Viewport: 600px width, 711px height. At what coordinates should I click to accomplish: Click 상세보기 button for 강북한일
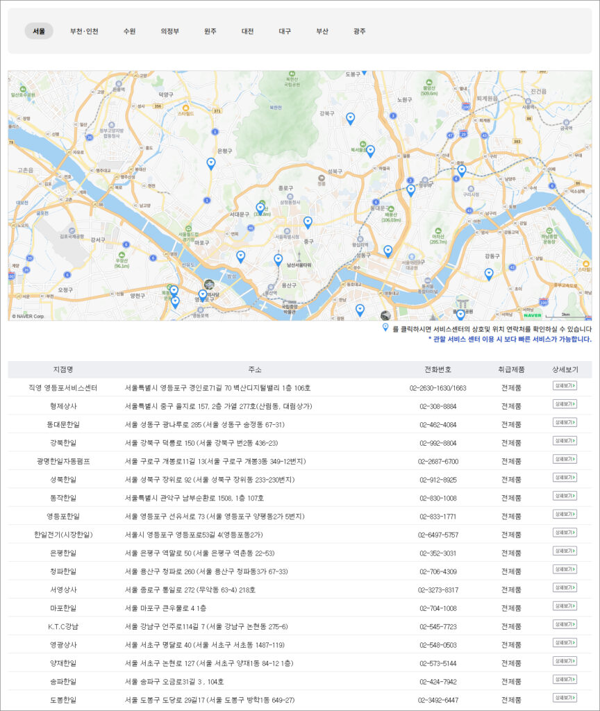(565, 441)
